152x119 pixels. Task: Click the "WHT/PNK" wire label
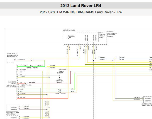point(32,82)
